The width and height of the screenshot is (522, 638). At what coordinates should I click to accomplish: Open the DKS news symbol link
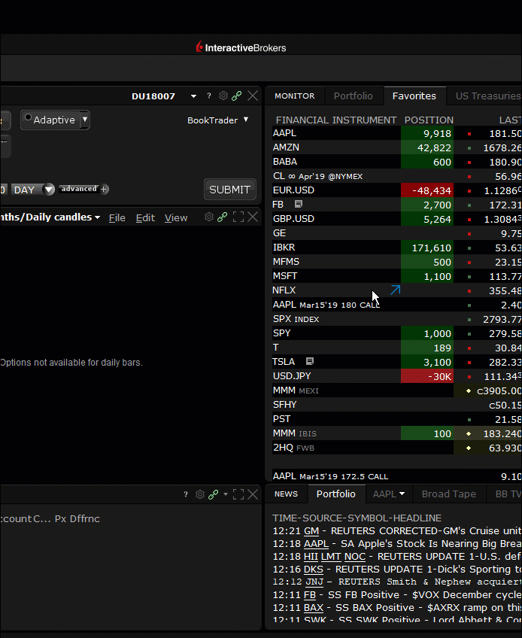[314, 570]
